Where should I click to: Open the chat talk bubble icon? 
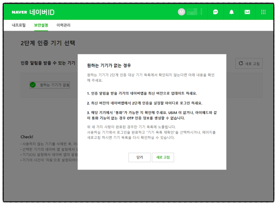coord(215,12)
